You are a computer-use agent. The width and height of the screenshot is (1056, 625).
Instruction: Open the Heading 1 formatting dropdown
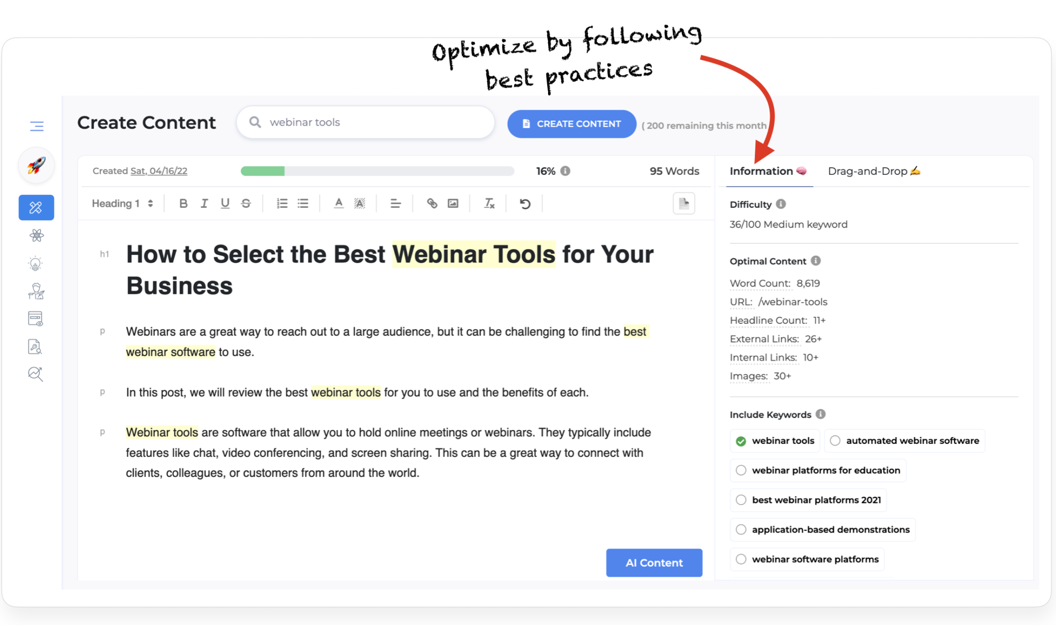121,204
